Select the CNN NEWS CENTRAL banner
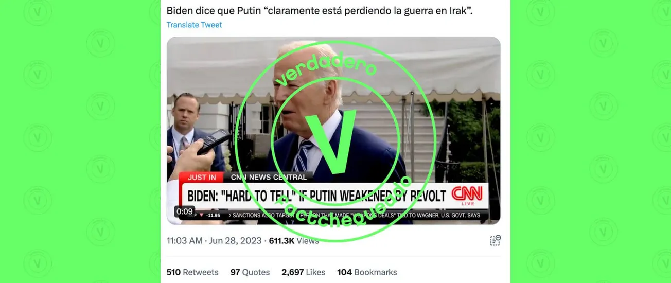This screenshot has height=283, width=671. pos(269,177)
